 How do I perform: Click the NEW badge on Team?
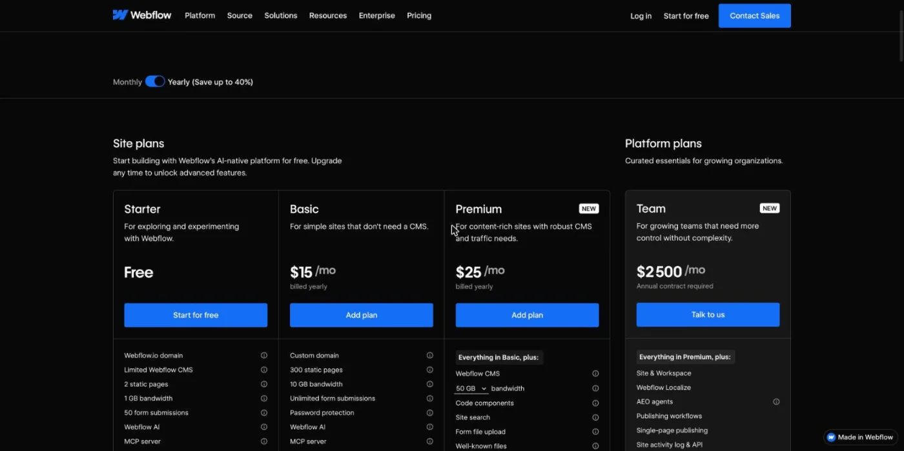click(770, 208)
